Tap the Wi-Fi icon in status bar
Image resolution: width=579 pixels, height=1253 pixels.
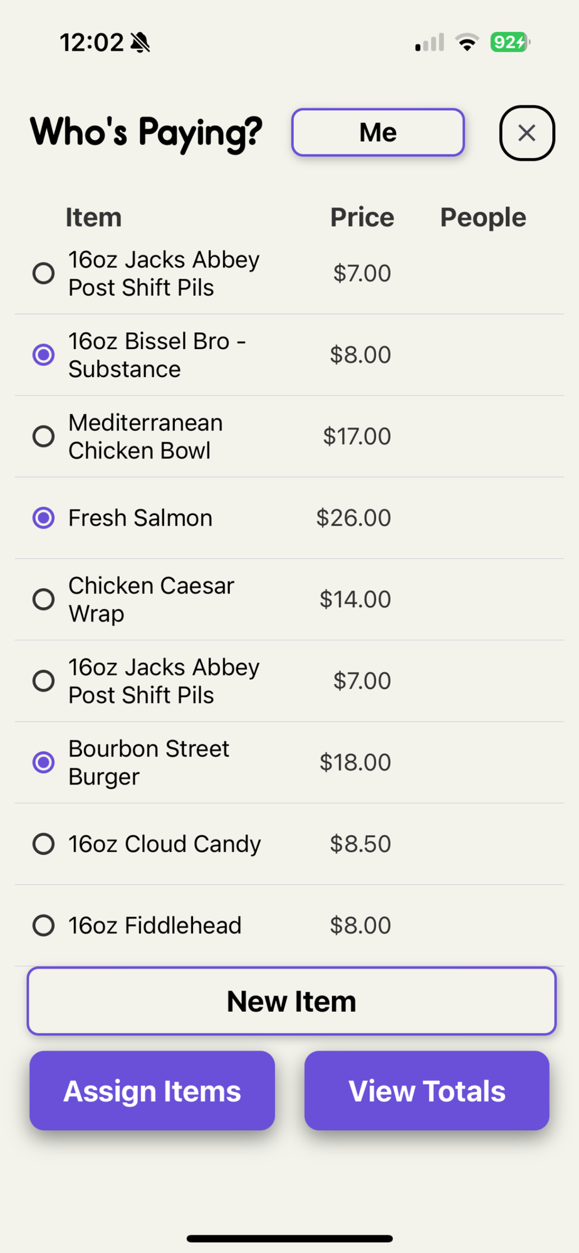467,43
